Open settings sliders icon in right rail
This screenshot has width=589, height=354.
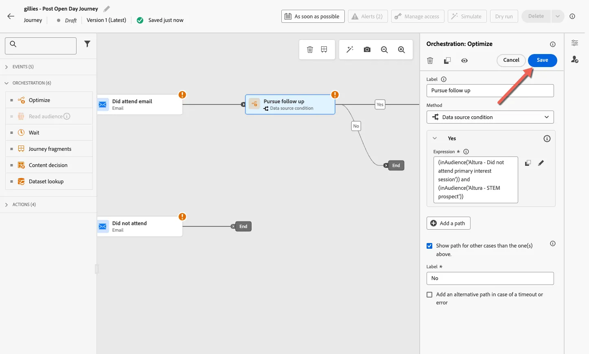click(575, 43)
